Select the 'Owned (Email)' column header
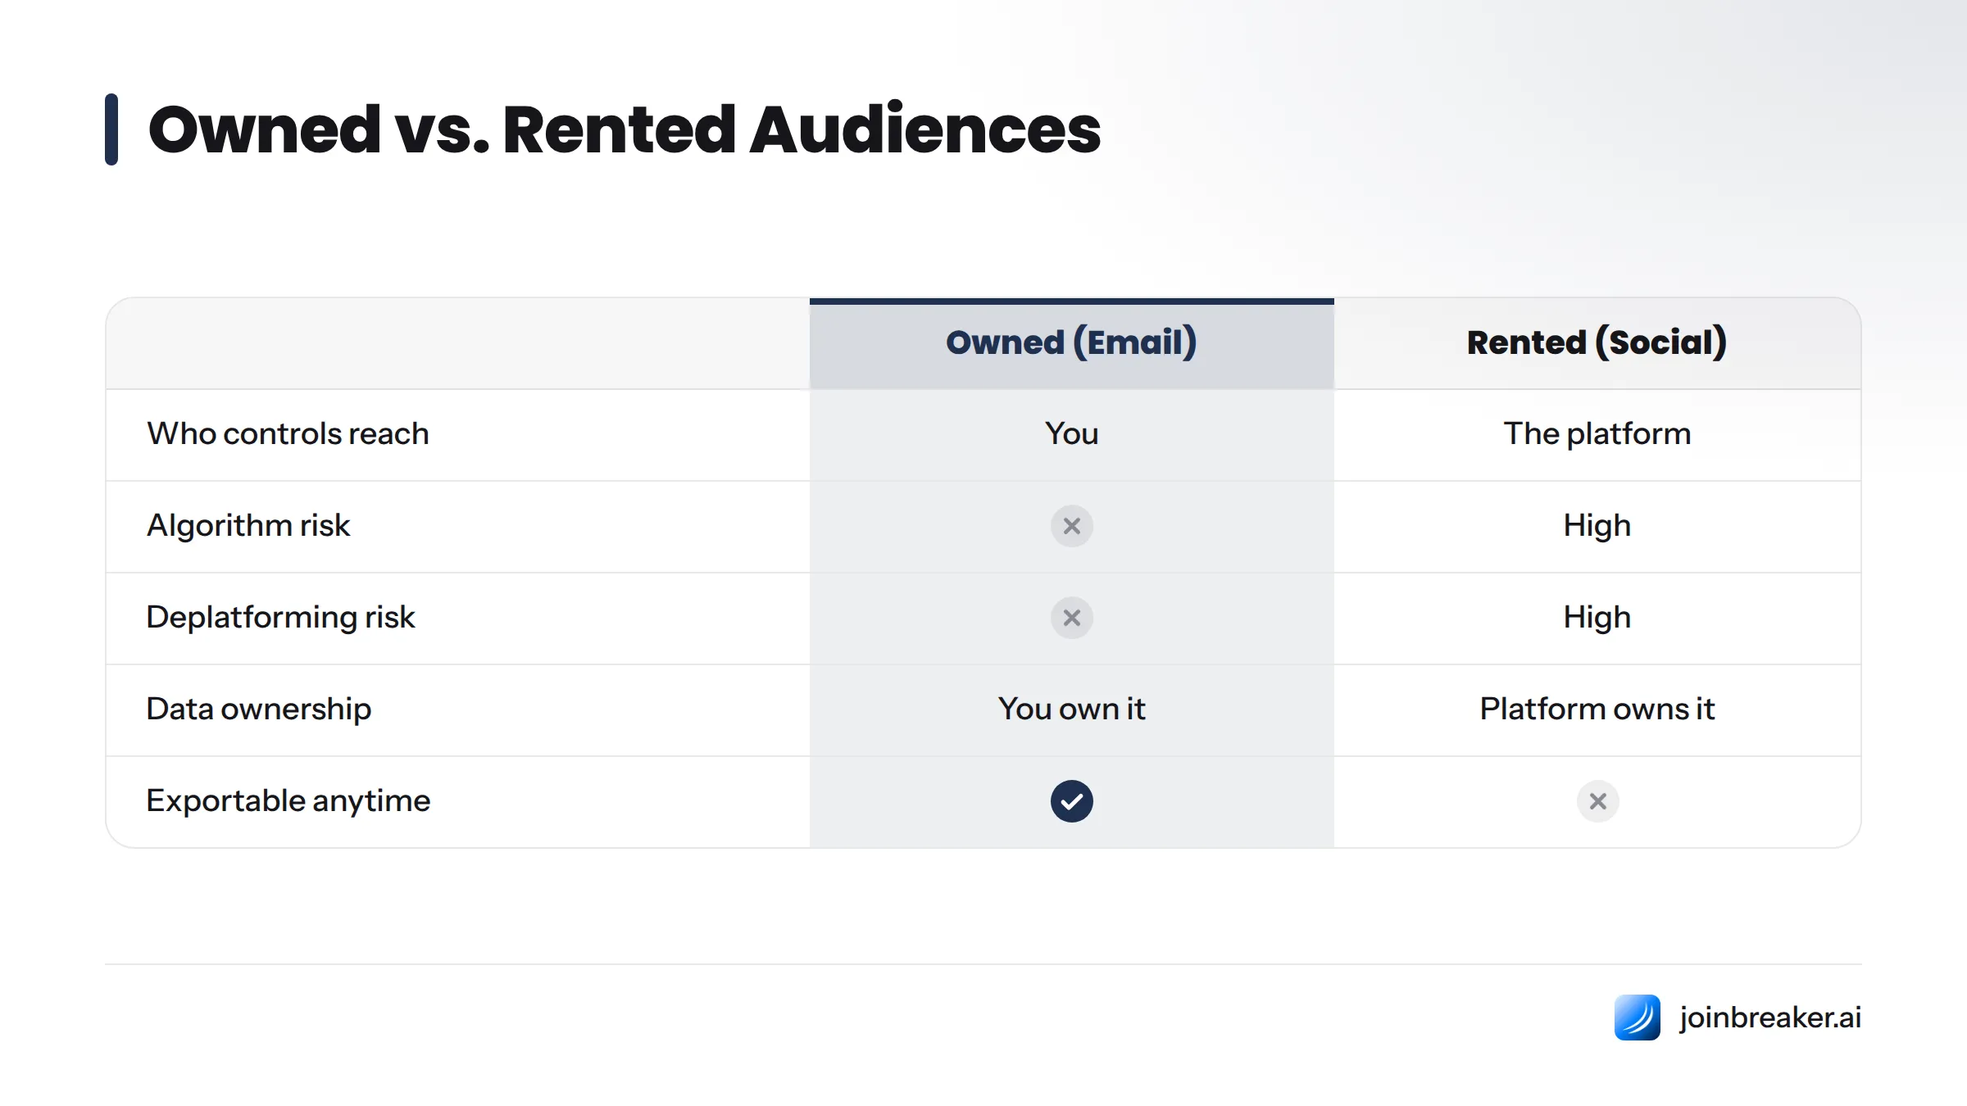 (1071, 342)
